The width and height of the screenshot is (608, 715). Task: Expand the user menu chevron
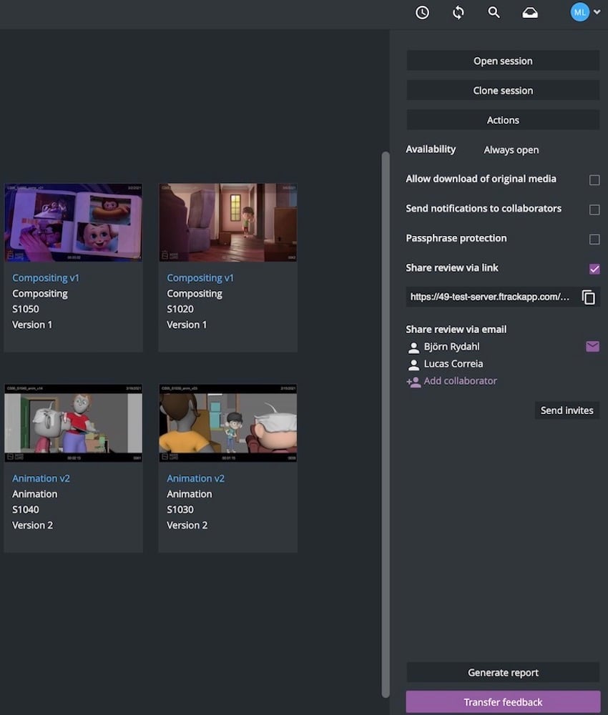tap(597, 12)
